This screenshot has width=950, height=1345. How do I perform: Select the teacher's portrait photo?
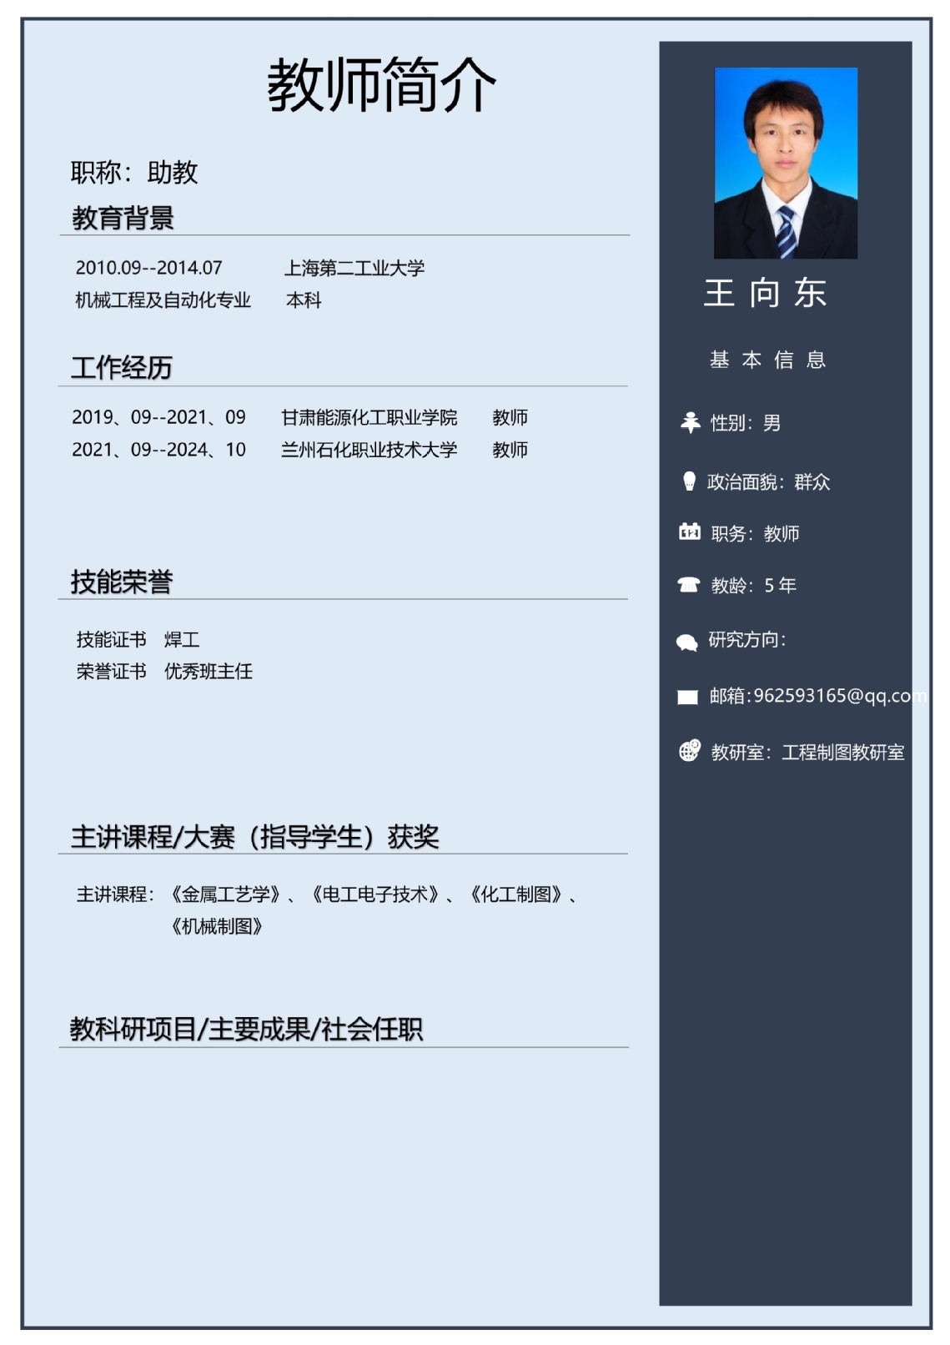(785, 163)
